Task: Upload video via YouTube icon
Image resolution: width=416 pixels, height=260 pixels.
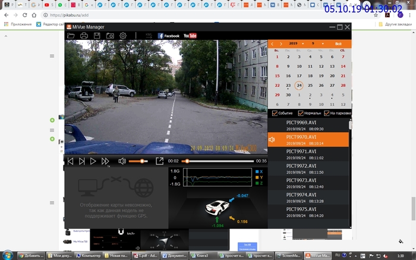Action: (x=190, y=36)
